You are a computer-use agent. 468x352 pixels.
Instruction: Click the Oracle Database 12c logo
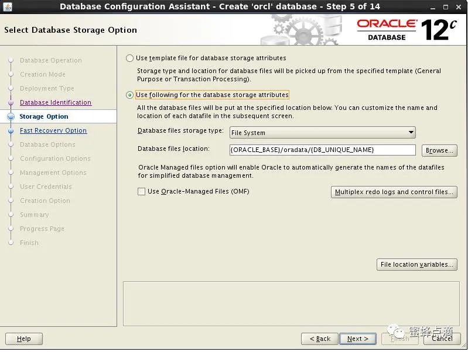[406, 30]
